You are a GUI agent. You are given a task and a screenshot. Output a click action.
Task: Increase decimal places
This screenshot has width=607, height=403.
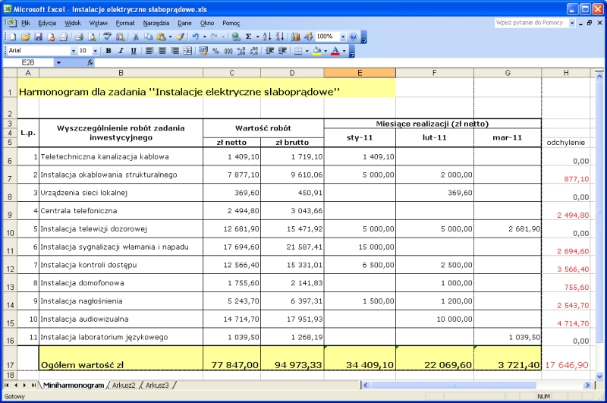pos(241,51)
